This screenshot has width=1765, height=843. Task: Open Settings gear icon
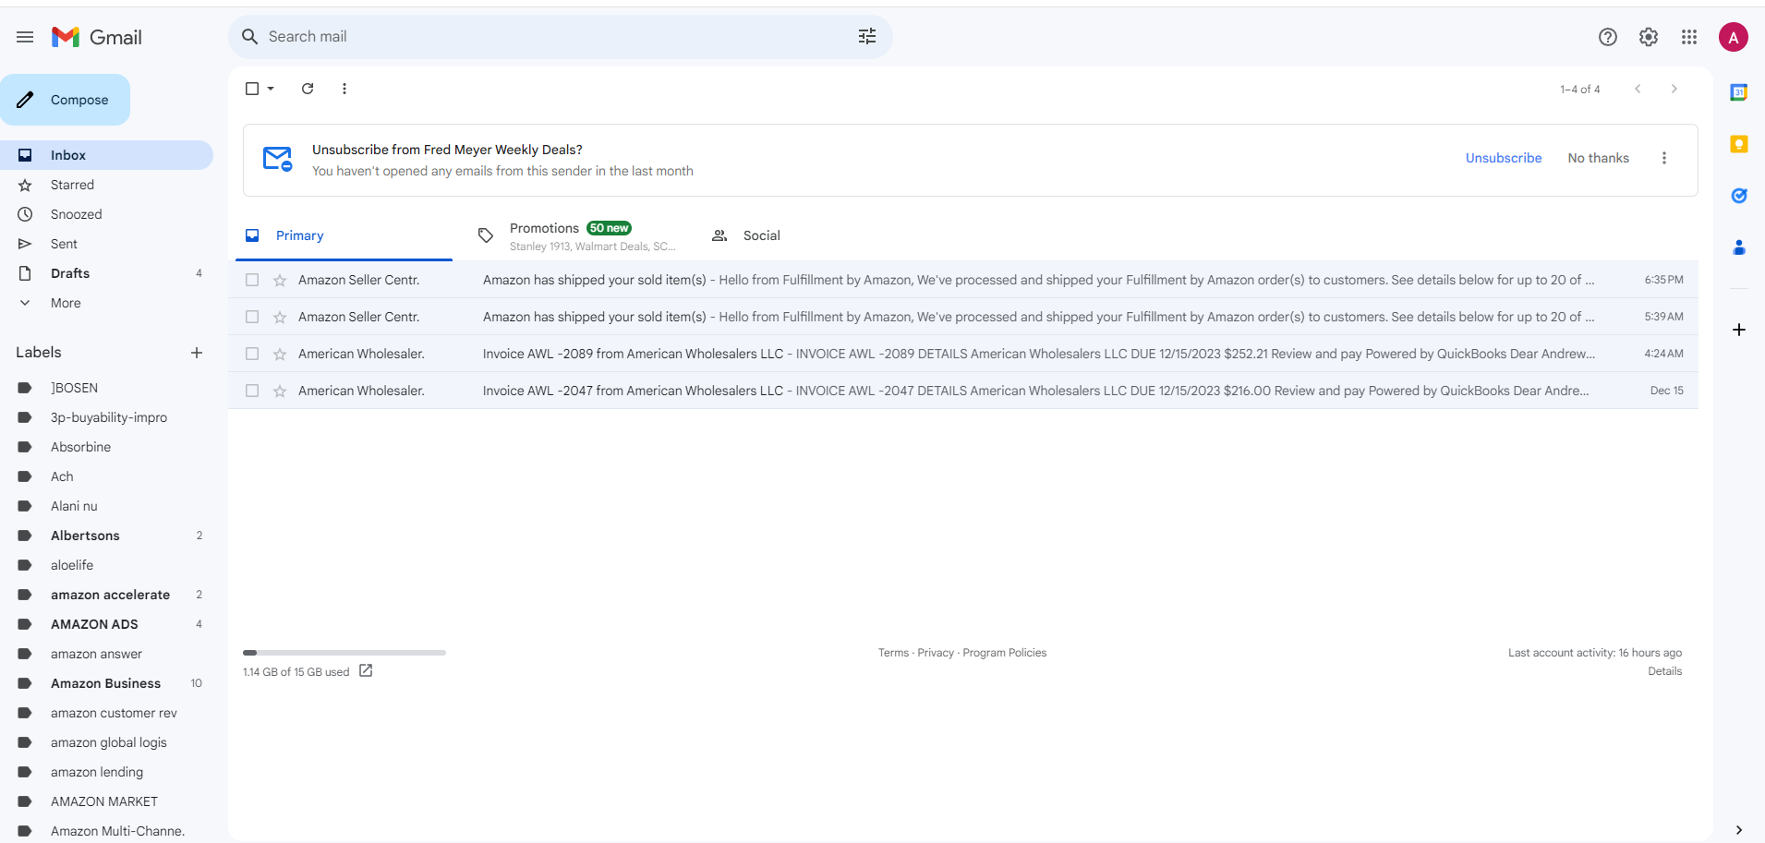pos(1649,37)
